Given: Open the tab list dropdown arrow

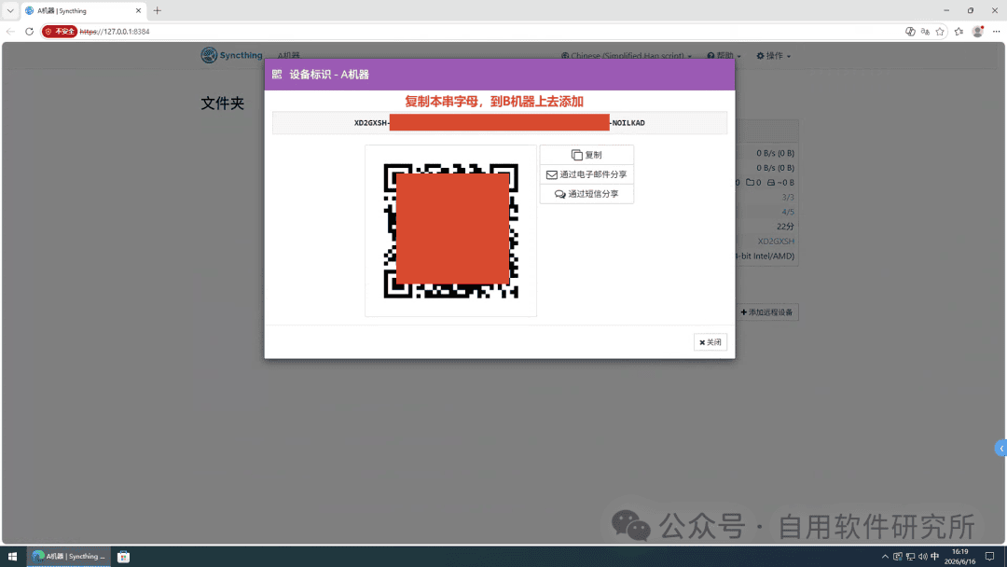Looking at the screenshot, I should tap(10, 11).
